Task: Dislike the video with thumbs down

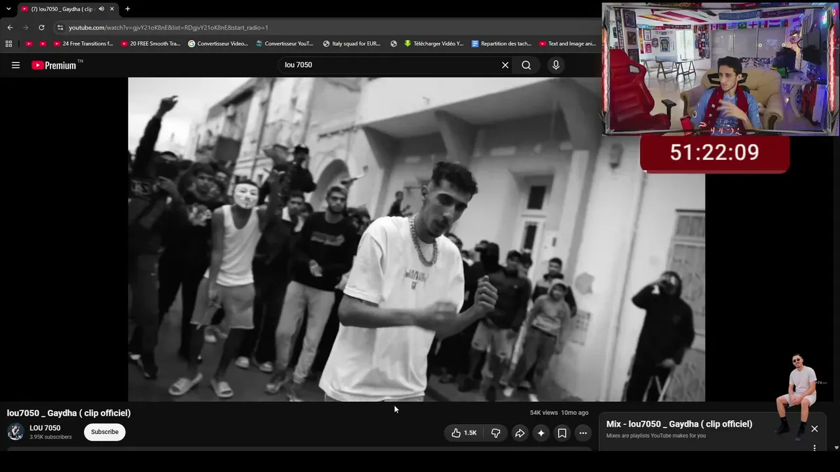Action: click(x=495, y=433)
